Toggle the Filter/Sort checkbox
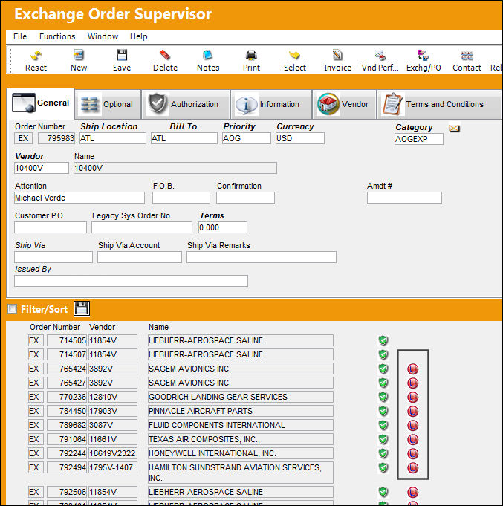The height and width of the screenshot is (506, 503). pyautogui.click(x=13, y=309)
